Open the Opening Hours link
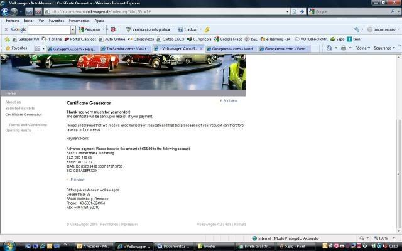The image size is (402, 251). coord(18,130)
